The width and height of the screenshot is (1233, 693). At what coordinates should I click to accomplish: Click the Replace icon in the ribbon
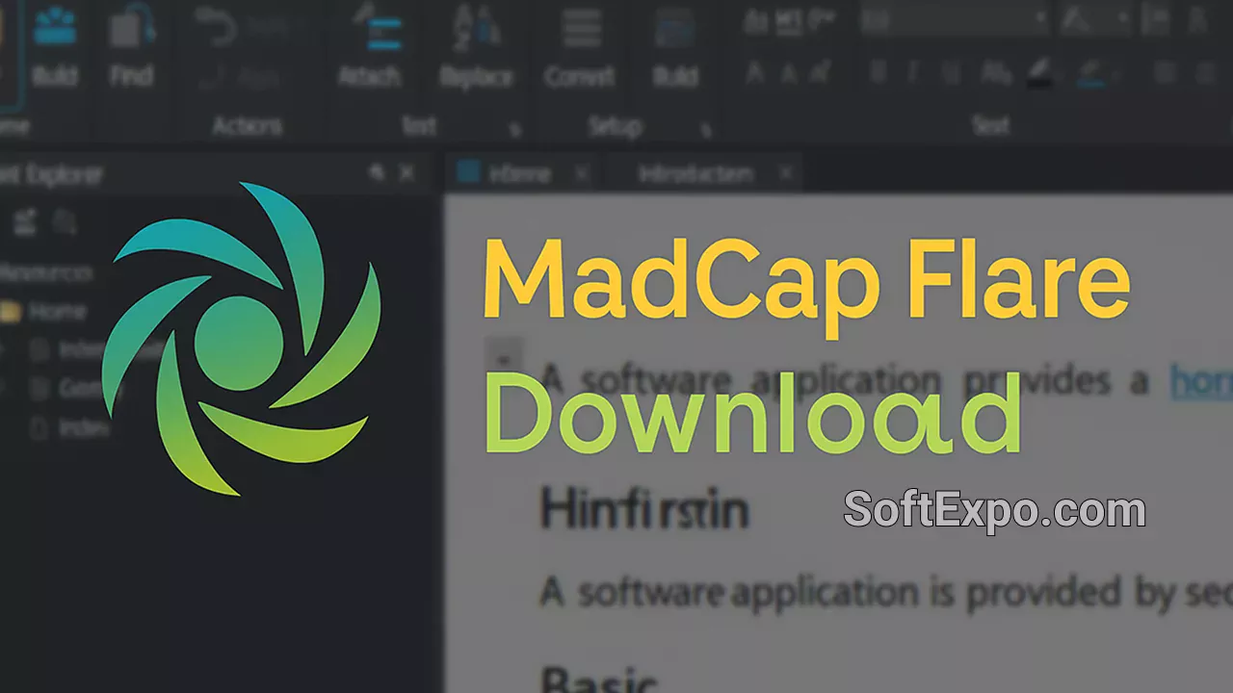pos(476,43)
